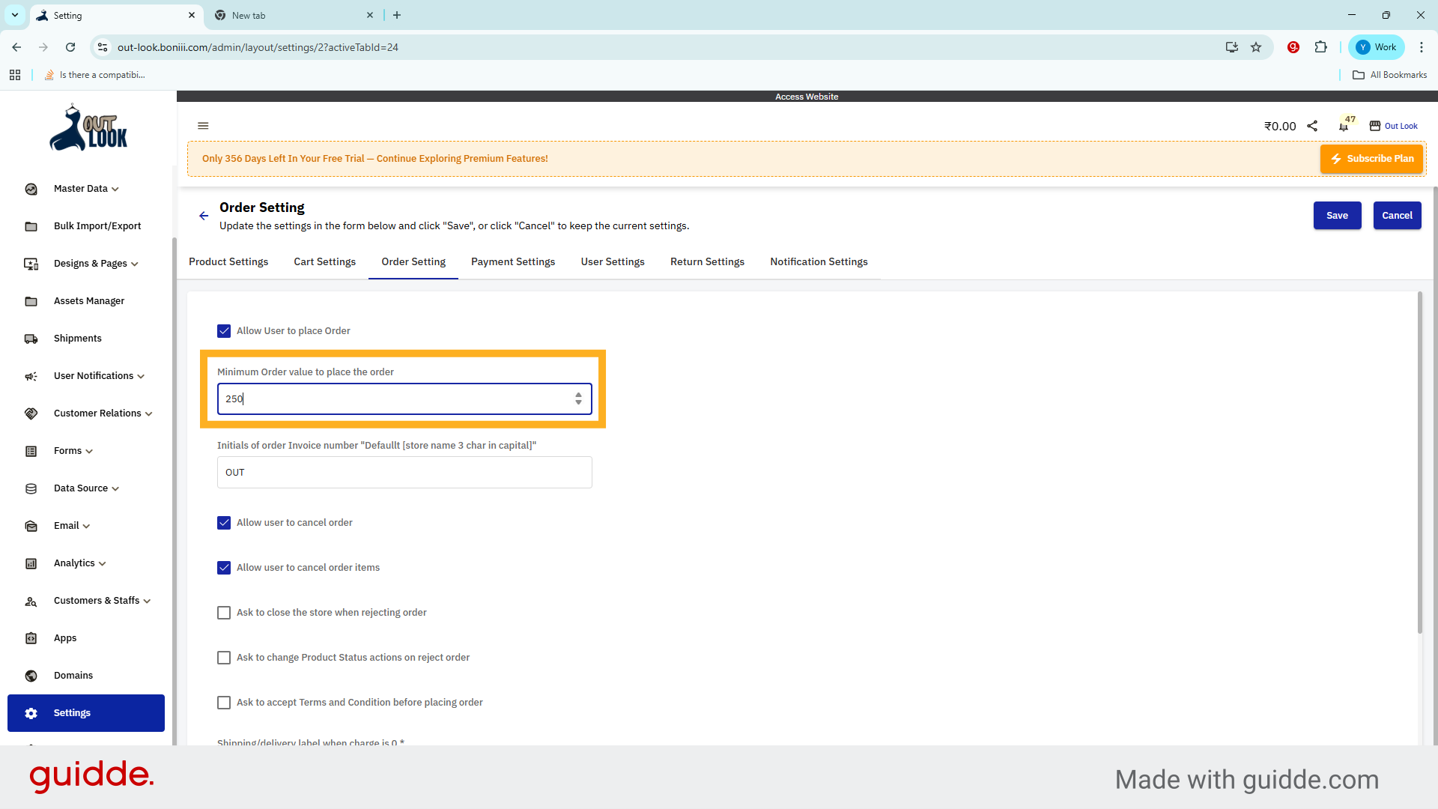Screen dimensions: 1438x809
Task: Expand the Email menu
Action: [x=86, y=526]
